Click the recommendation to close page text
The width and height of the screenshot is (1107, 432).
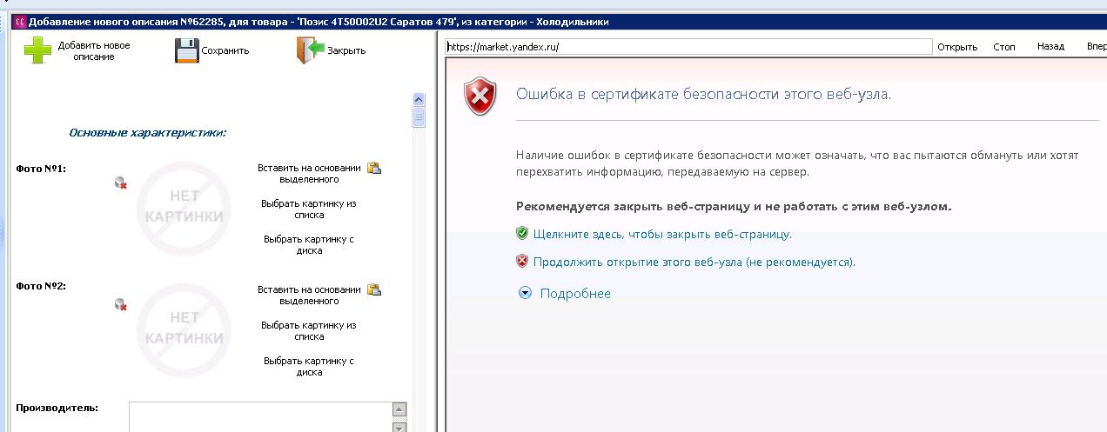coord(734,207)
